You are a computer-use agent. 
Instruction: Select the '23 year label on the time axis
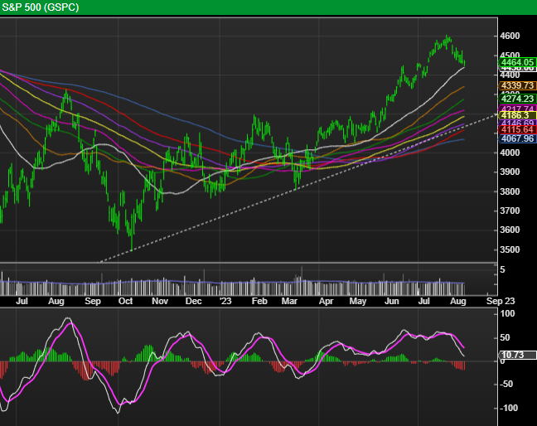[x=225, y=301]
